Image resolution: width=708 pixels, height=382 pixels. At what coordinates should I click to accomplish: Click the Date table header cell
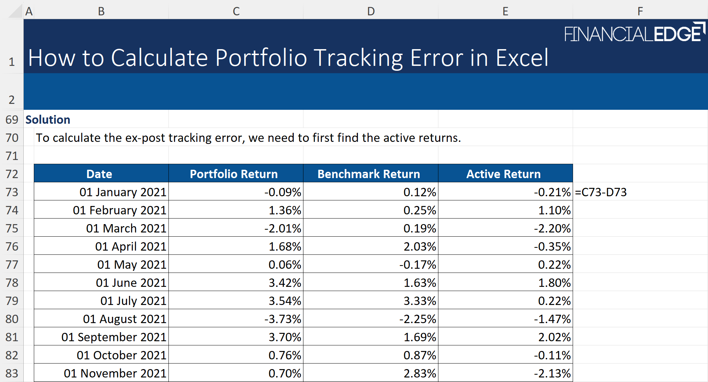[x=99, y=174]
